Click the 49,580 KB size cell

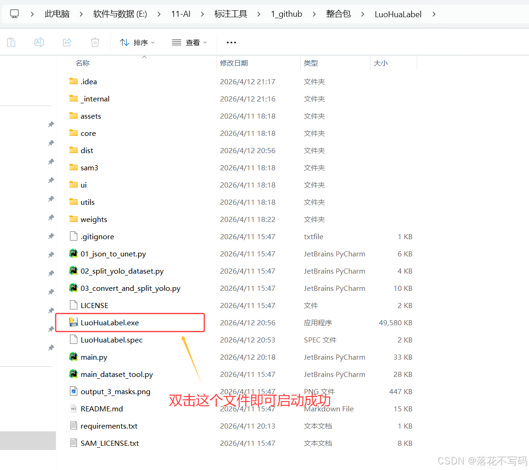click(395, 323)
